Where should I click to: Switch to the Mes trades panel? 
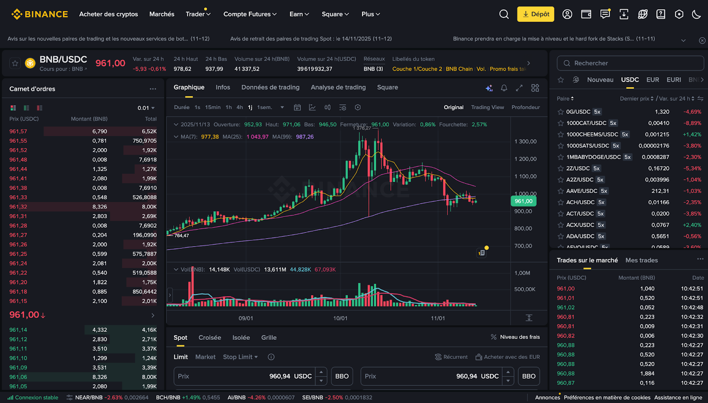tap(641, 260)
